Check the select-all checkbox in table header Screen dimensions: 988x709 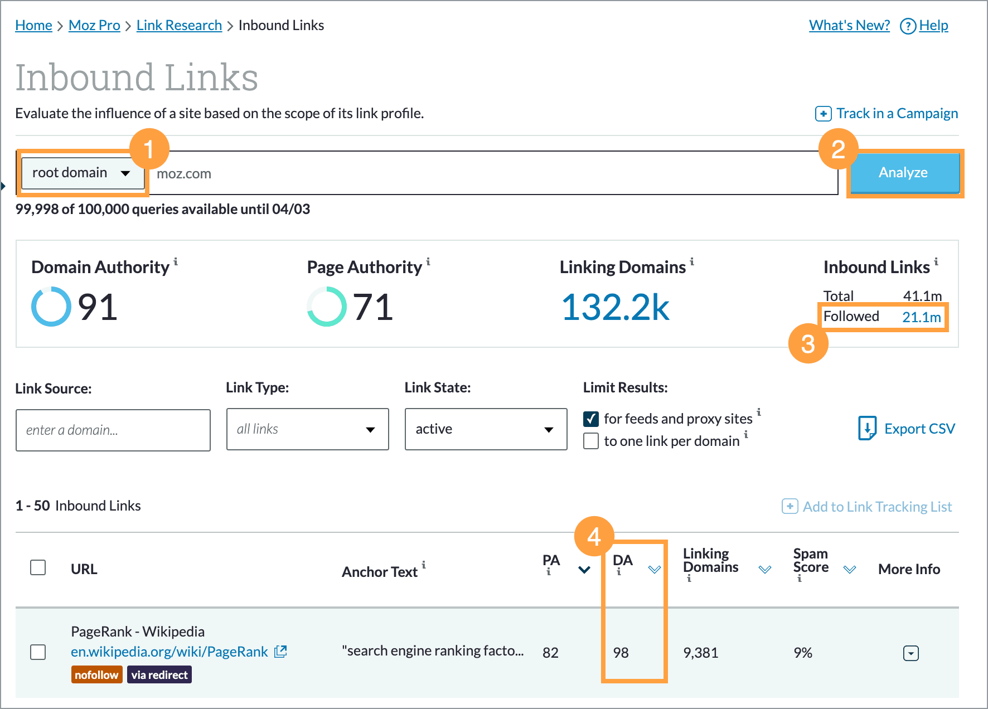37,568
